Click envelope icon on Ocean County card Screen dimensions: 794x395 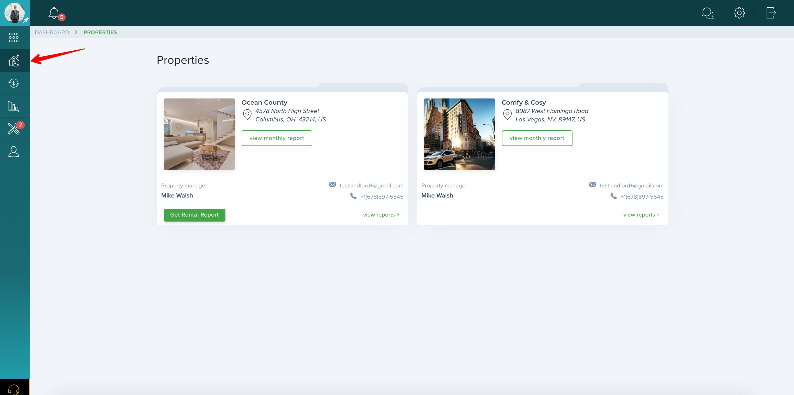[x=332, y=185]
